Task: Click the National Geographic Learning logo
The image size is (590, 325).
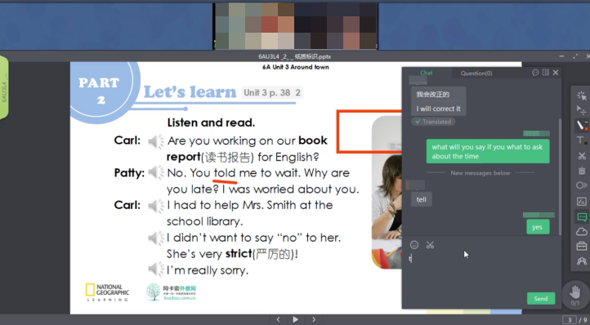Action: [107, 292]
